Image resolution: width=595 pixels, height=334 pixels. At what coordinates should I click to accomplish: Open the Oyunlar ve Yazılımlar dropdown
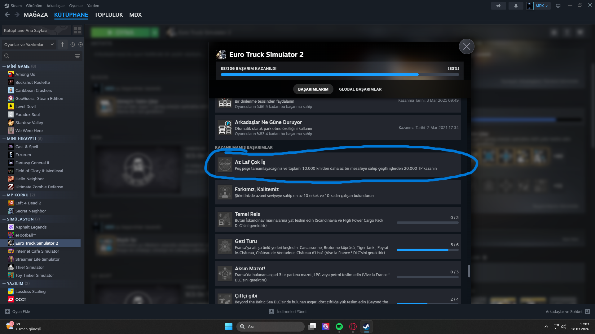(x=29, y=45)
